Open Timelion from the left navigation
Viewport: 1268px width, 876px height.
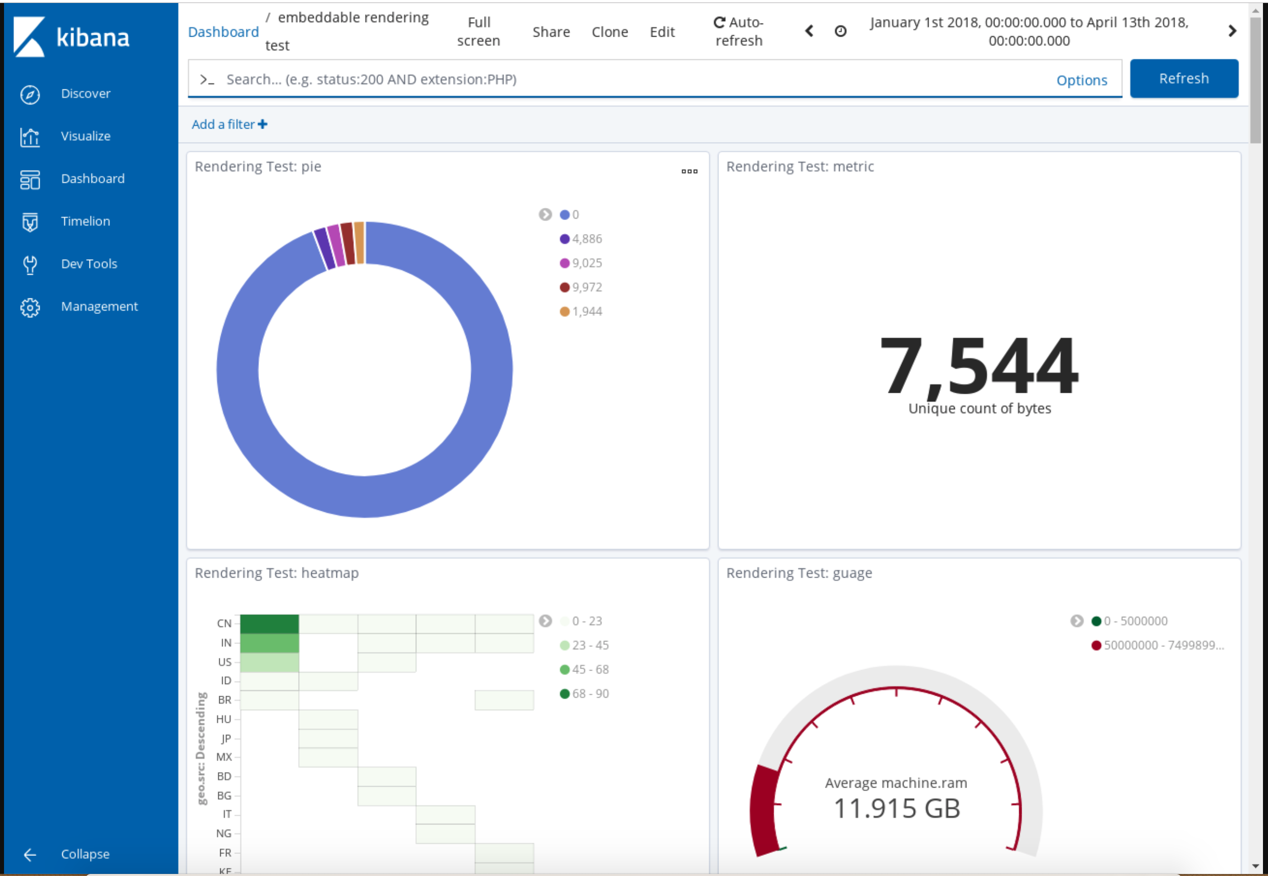85,221
